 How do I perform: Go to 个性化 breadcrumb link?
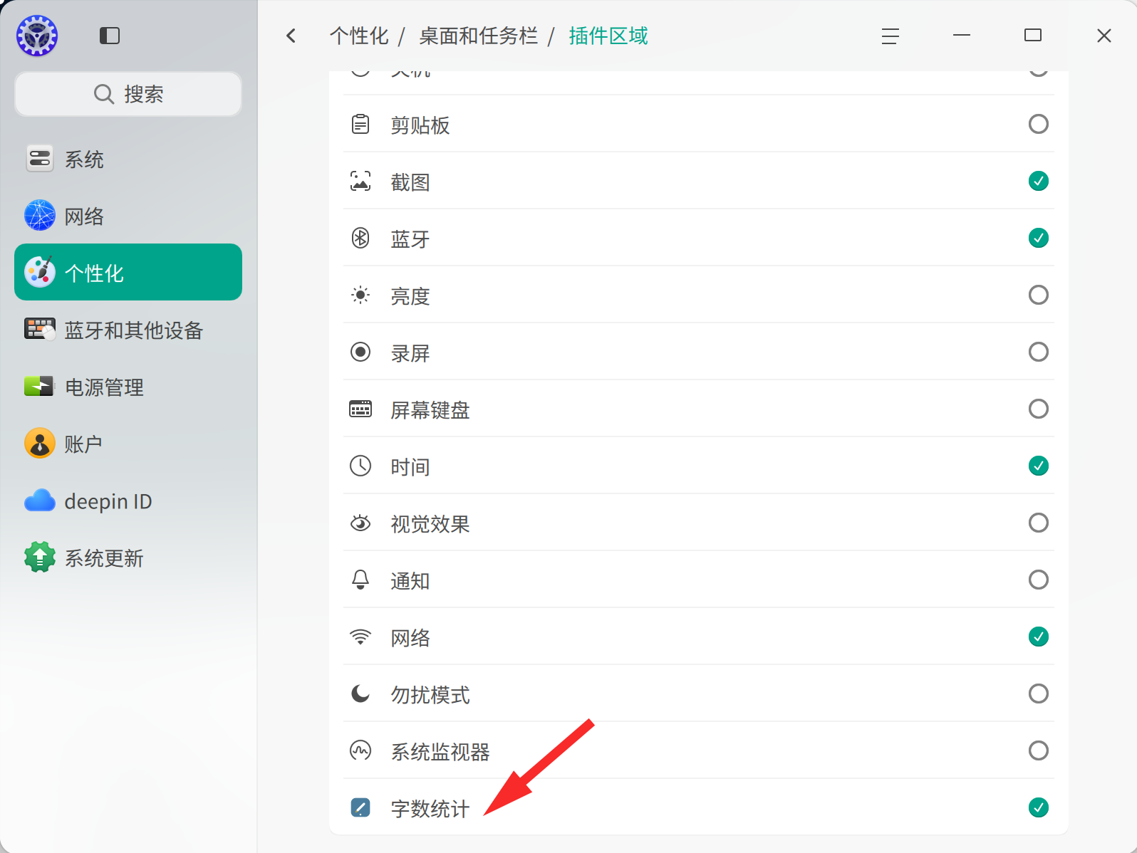pyautogui.click(x=359, y=36)
